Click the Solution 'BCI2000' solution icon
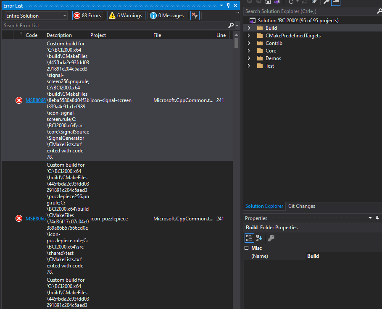Viewport: 382px width, 309px height. point(253,21)
